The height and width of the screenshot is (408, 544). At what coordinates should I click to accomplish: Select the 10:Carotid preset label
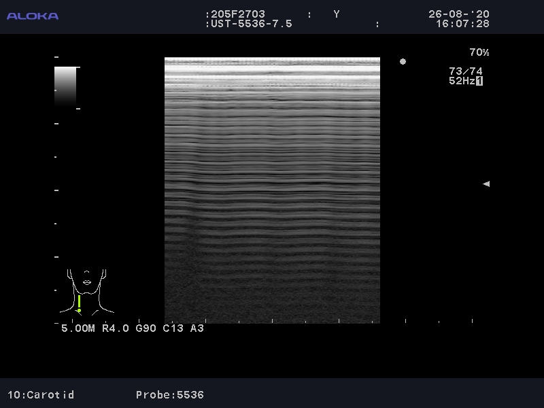(x=41, y=394)
